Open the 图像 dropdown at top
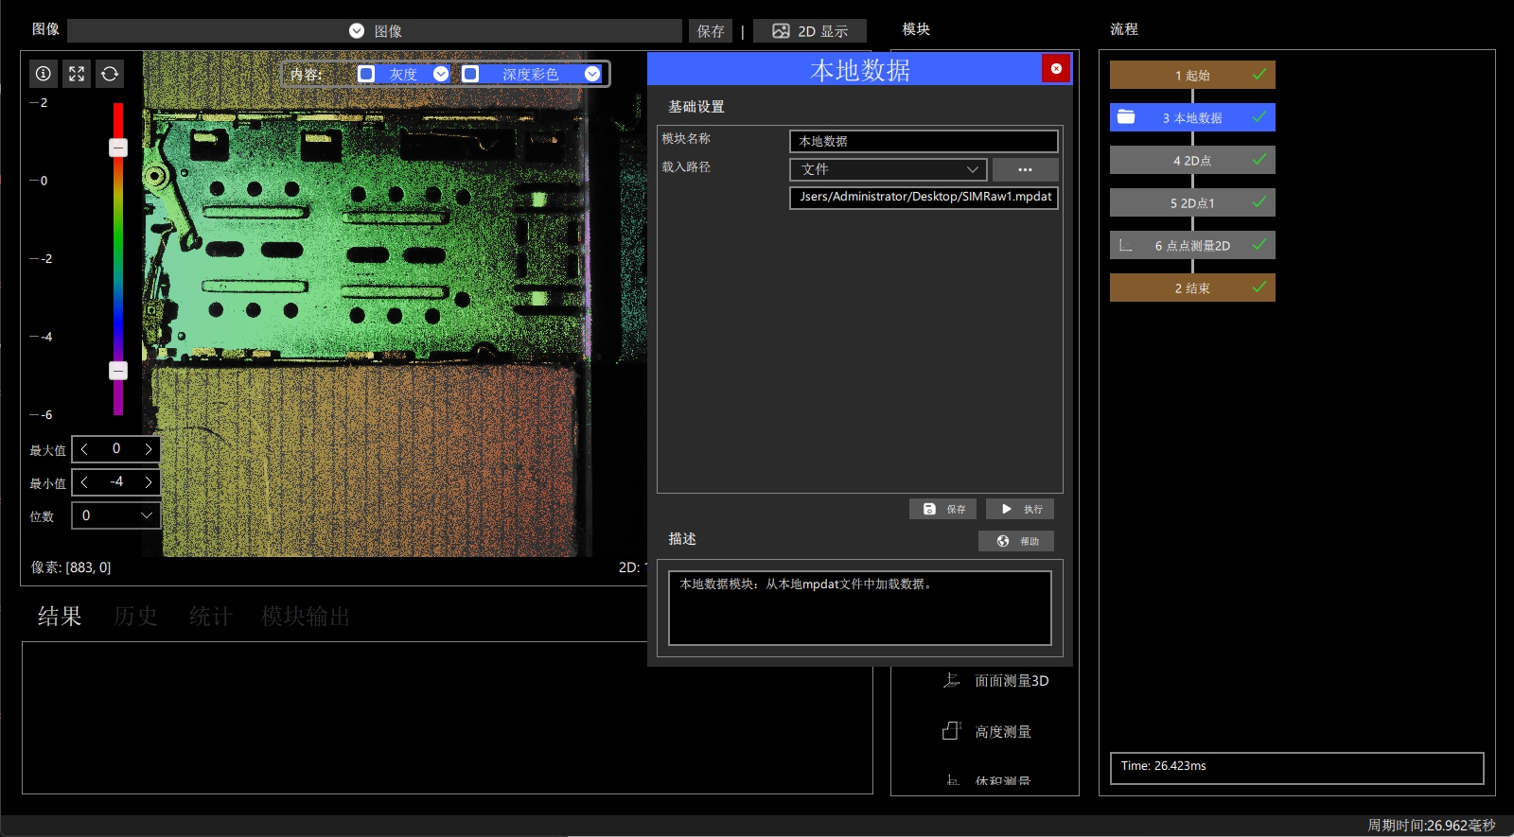This screenshot has height=837, width=1514. (x=375, y=31)
